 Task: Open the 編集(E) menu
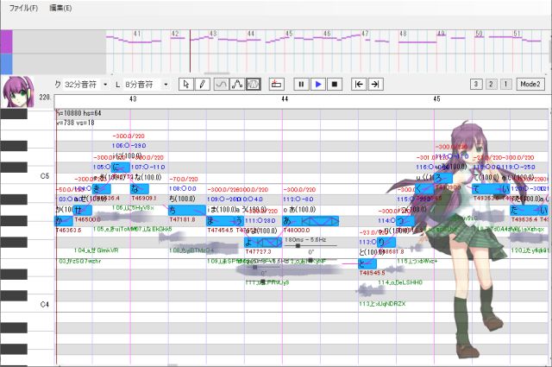coord(60,8)
